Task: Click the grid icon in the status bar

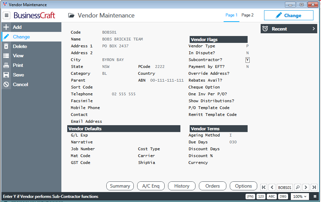Action: (x=315, y=197)
